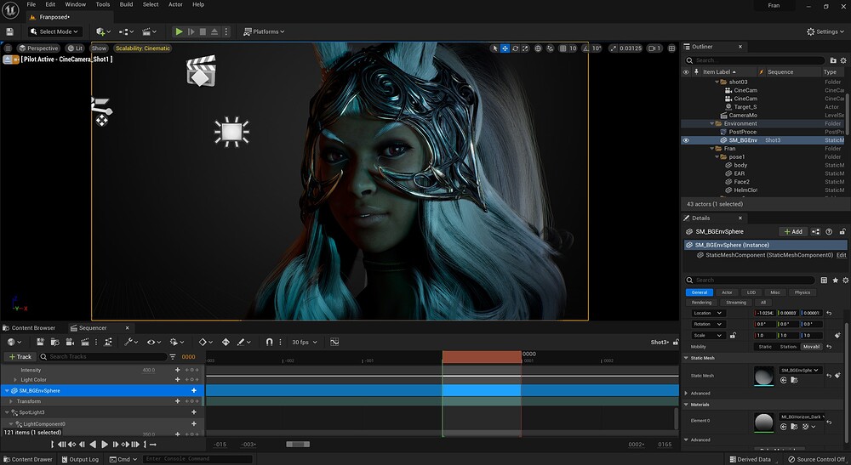Click the Sequencer render movie clapper icon

coord(84,342)
